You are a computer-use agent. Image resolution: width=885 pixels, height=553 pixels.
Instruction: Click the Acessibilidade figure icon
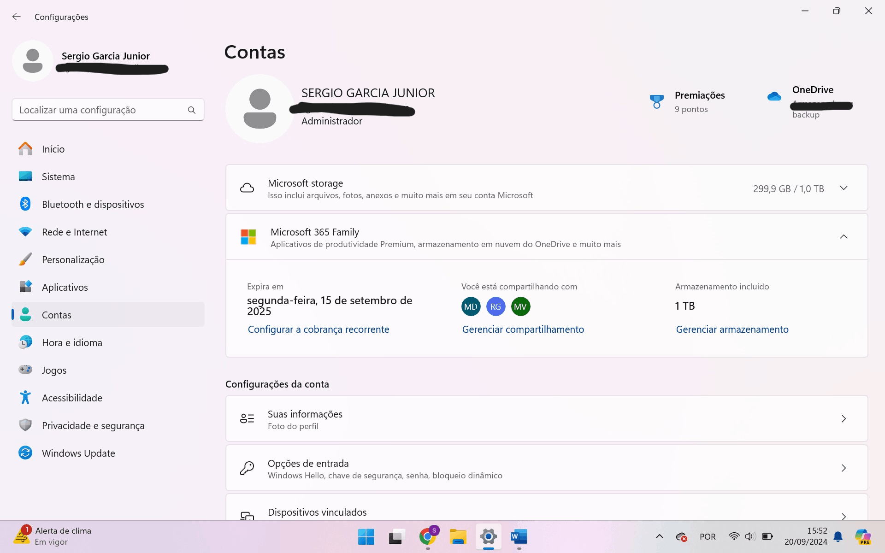pos(25,397)
